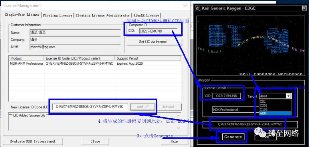
Task: Click the LIC Added Successfully status message
Action: [x=29, y=115]
